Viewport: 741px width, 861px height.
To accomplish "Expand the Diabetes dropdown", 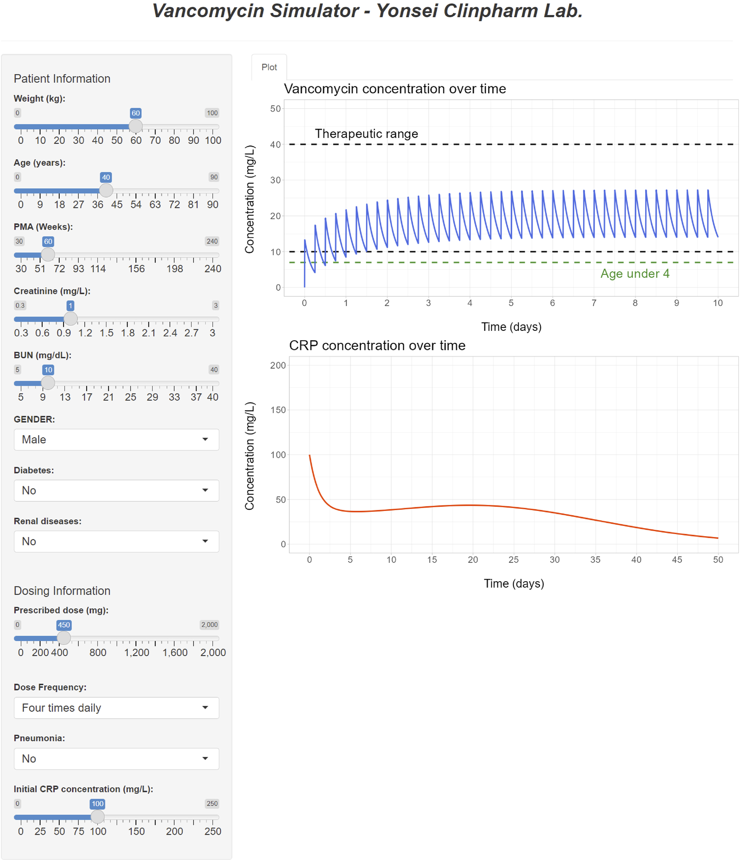I will (116, 491).
